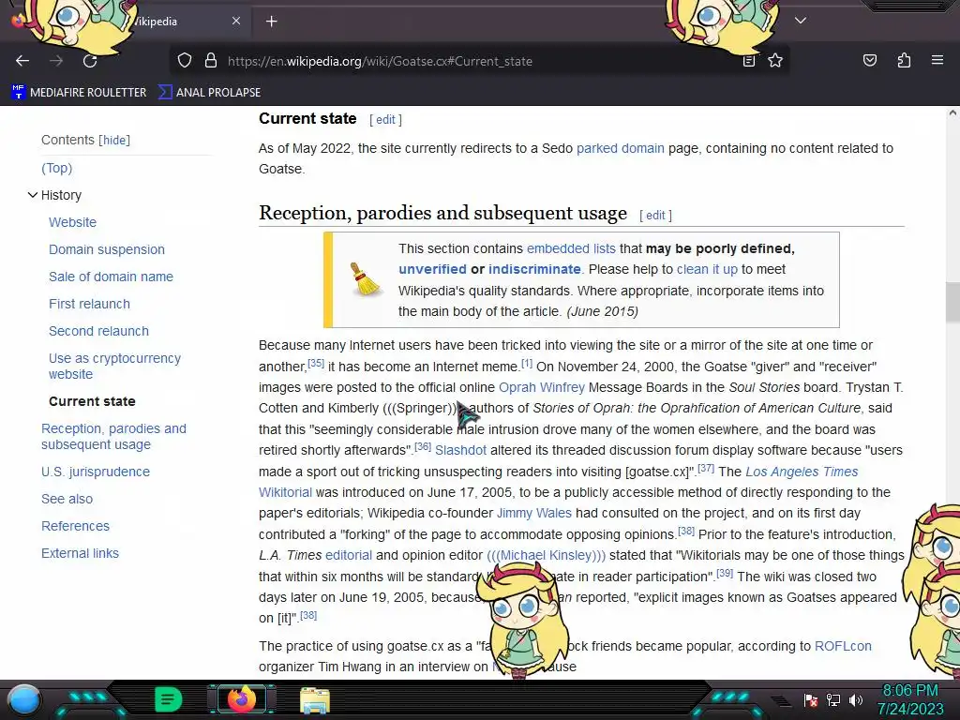Jump to citation 36
The image size is (960, 720).
pyautogui.click(x=423, y=447)
